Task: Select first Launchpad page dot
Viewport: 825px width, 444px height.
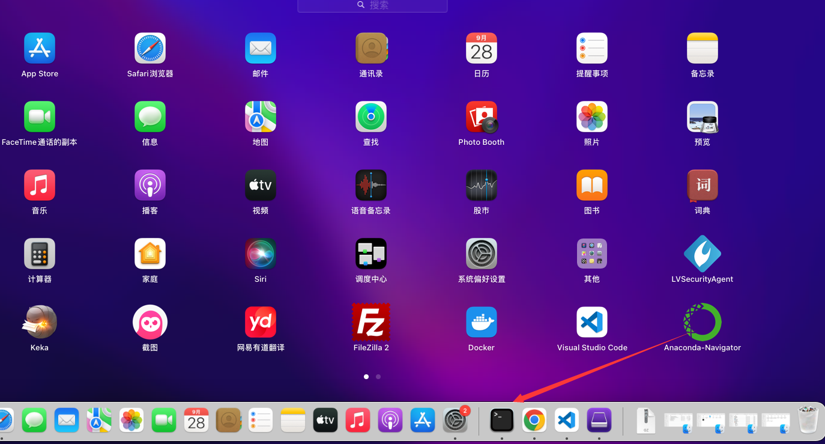Action: point(366,377)
